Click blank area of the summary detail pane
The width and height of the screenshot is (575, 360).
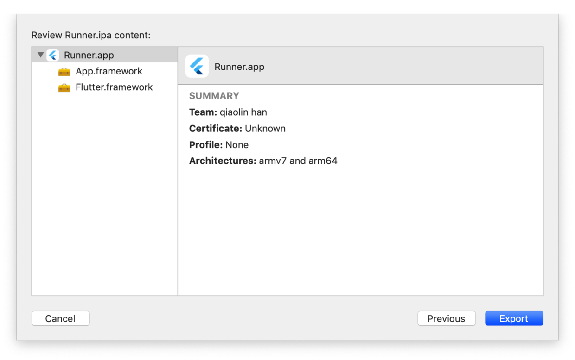[x=360, y=231]
